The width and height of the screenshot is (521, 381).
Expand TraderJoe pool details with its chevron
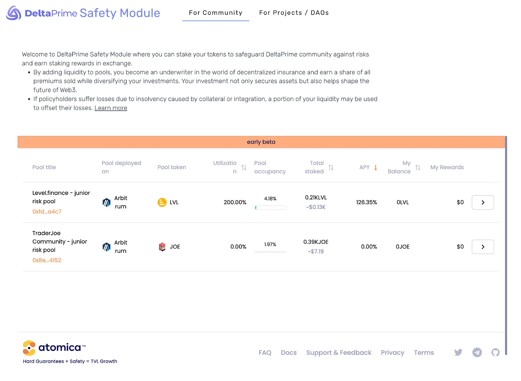[x=483, y=247]
